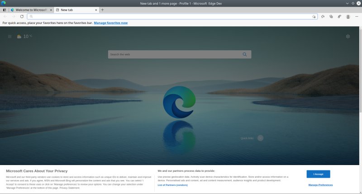The width and height of the screenshot is (362, 194).
Task: Click Manage favorites now link
Action: [110, 23]
